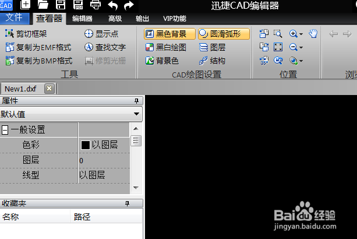Image resolution: width=357 pixels, height=239 pixels.
Task: Click the New file icon in title bar
Action: point(25,5)
